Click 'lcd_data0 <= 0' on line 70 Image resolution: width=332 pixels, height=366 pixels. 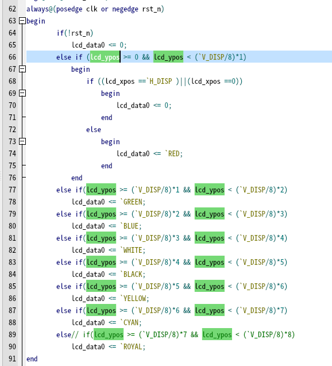tap(142, 105)
